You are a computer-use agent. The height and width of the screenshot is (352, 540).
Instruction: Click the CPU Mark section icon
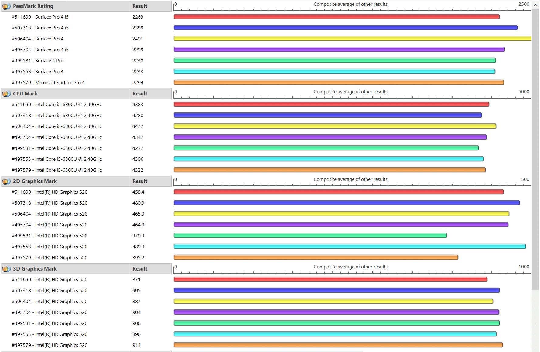(x=6, y=94)
